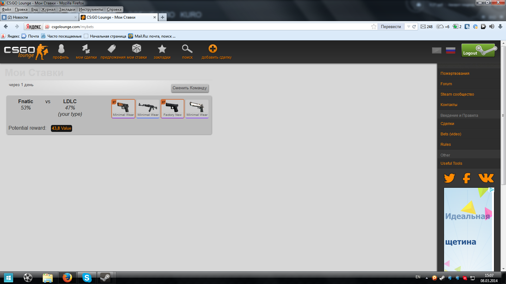This screenshot has width=506, height=284.
Task: Open the Правка menu
Action: [x=21, y=9]
